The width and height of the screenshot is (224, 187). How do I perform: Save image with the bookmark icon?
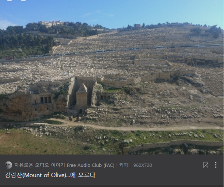(x=206, y=165)
